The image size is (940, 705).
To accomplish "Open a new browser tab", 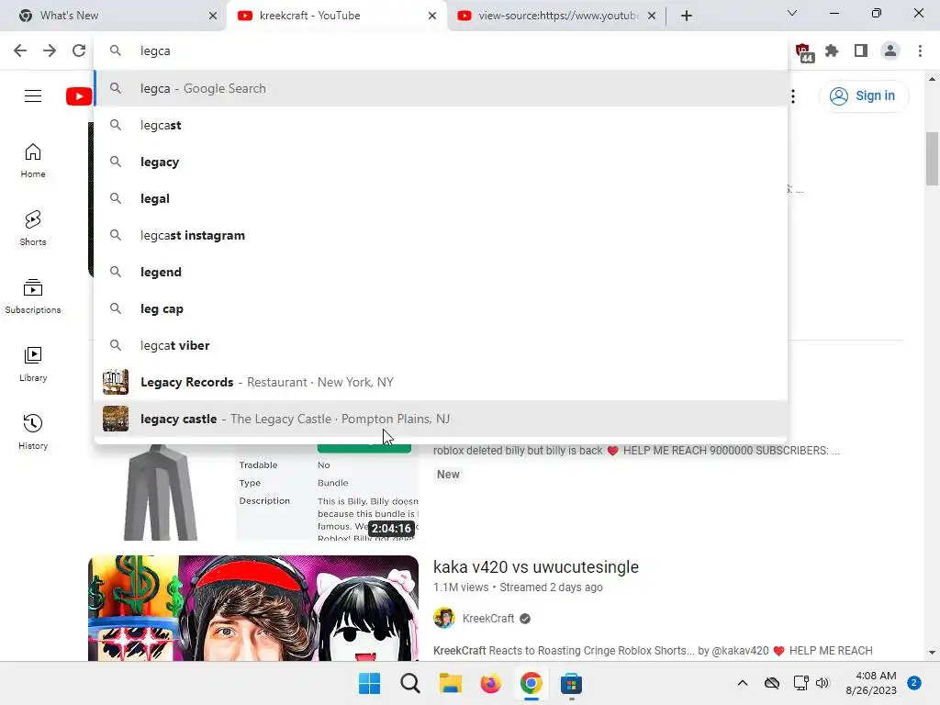I will coord(687,16).
